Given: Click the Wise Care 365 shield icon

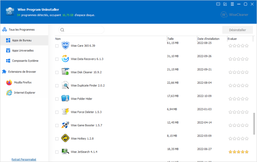Looking at the screenshot, I should tap(65, 45).
